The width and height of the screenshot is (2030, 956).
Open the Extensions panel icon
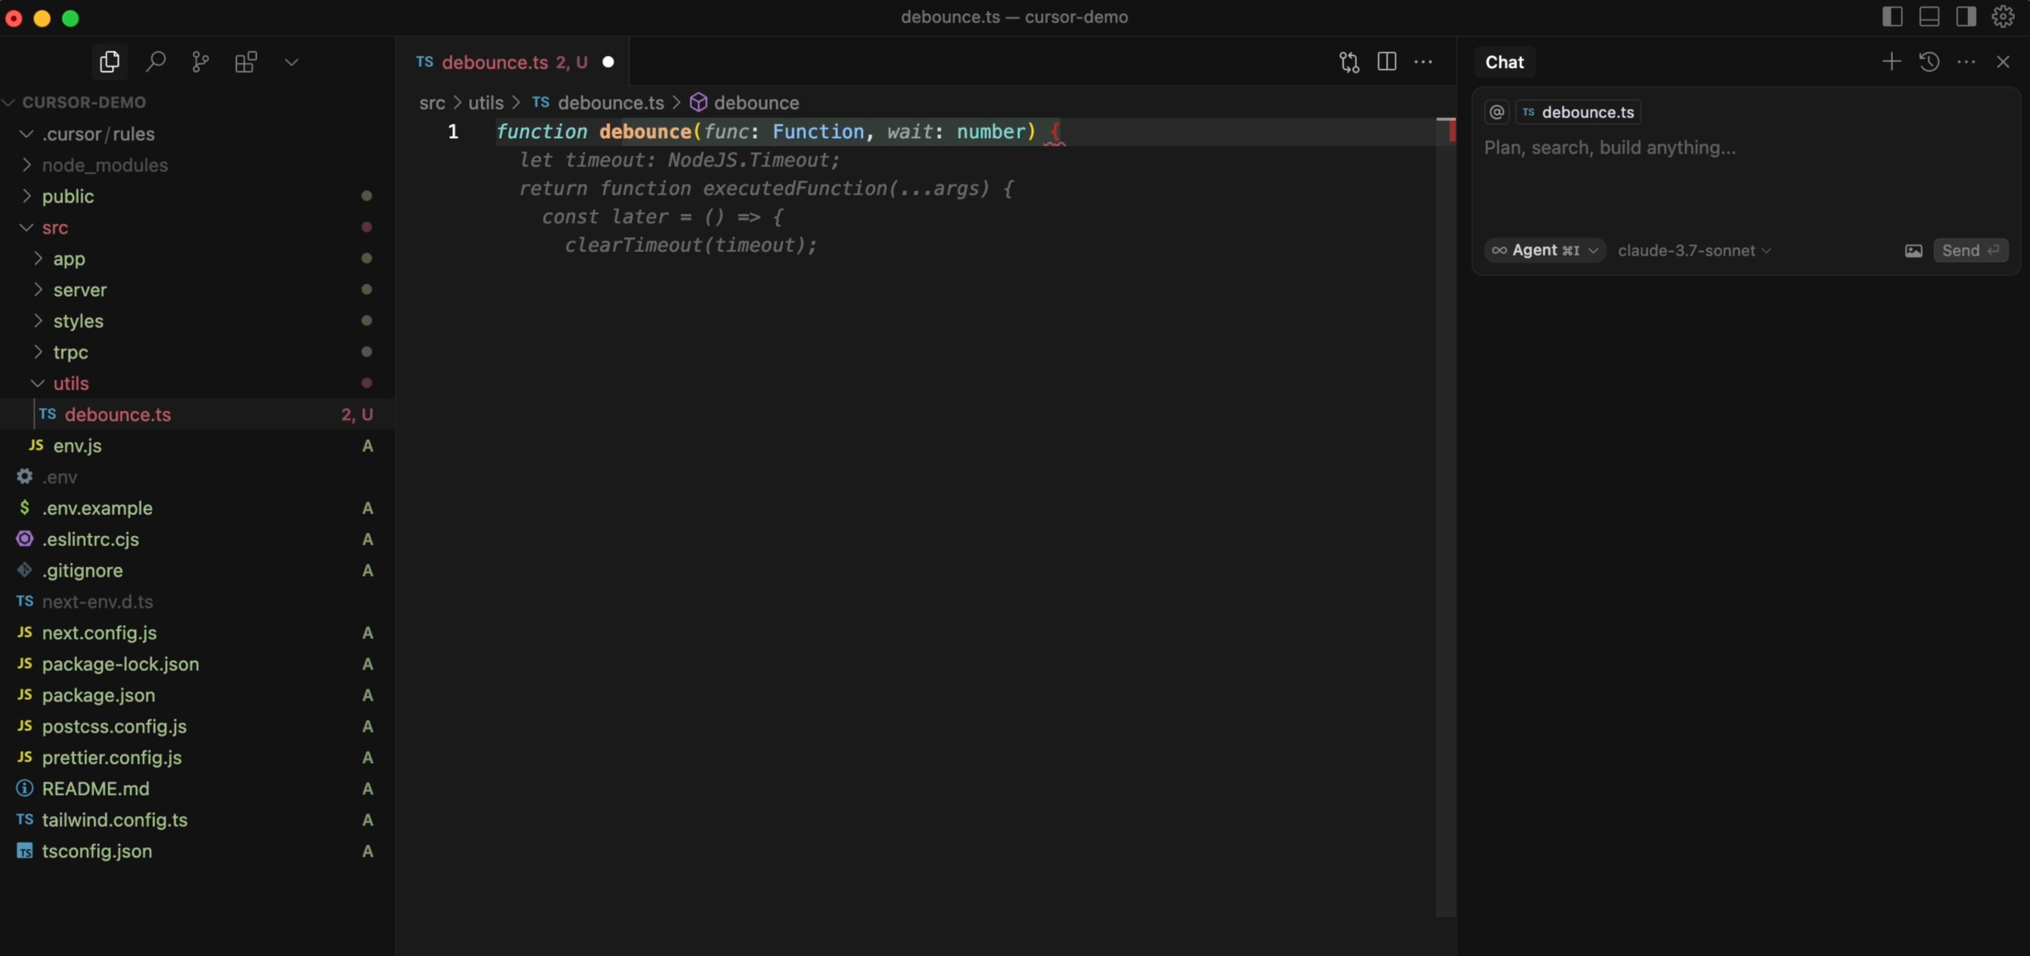[246, 62]
